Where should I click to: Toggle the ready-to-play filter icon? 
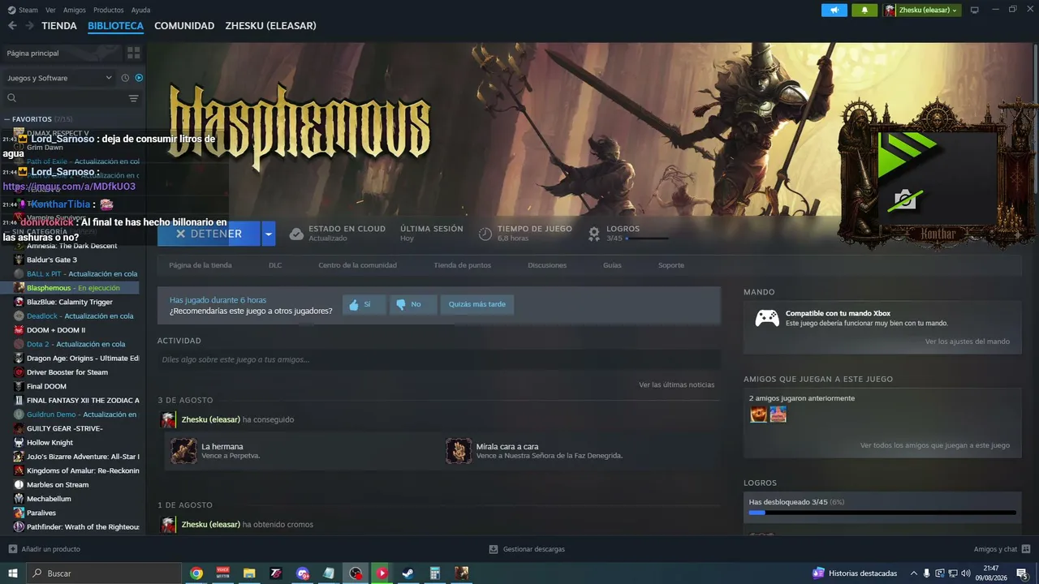(139, 78)
